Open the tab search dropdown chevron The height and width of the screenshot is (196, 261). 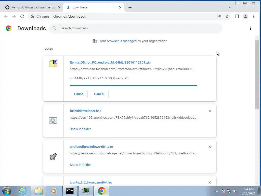(230, 7)
